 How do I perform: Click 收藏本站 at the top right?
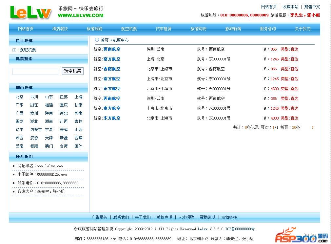[290, 7]
